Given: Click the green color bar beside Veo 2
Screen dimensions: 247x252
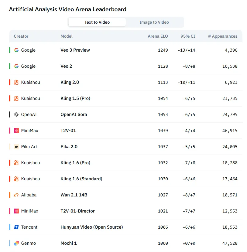Looking at the screenshot, I should pos(10,66).
